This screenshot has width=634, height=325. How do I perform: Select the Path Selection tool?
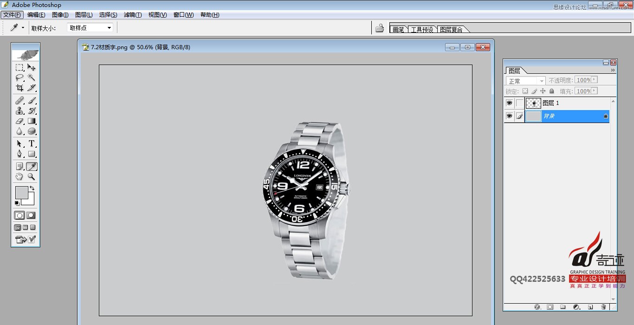tap(19, 143)
